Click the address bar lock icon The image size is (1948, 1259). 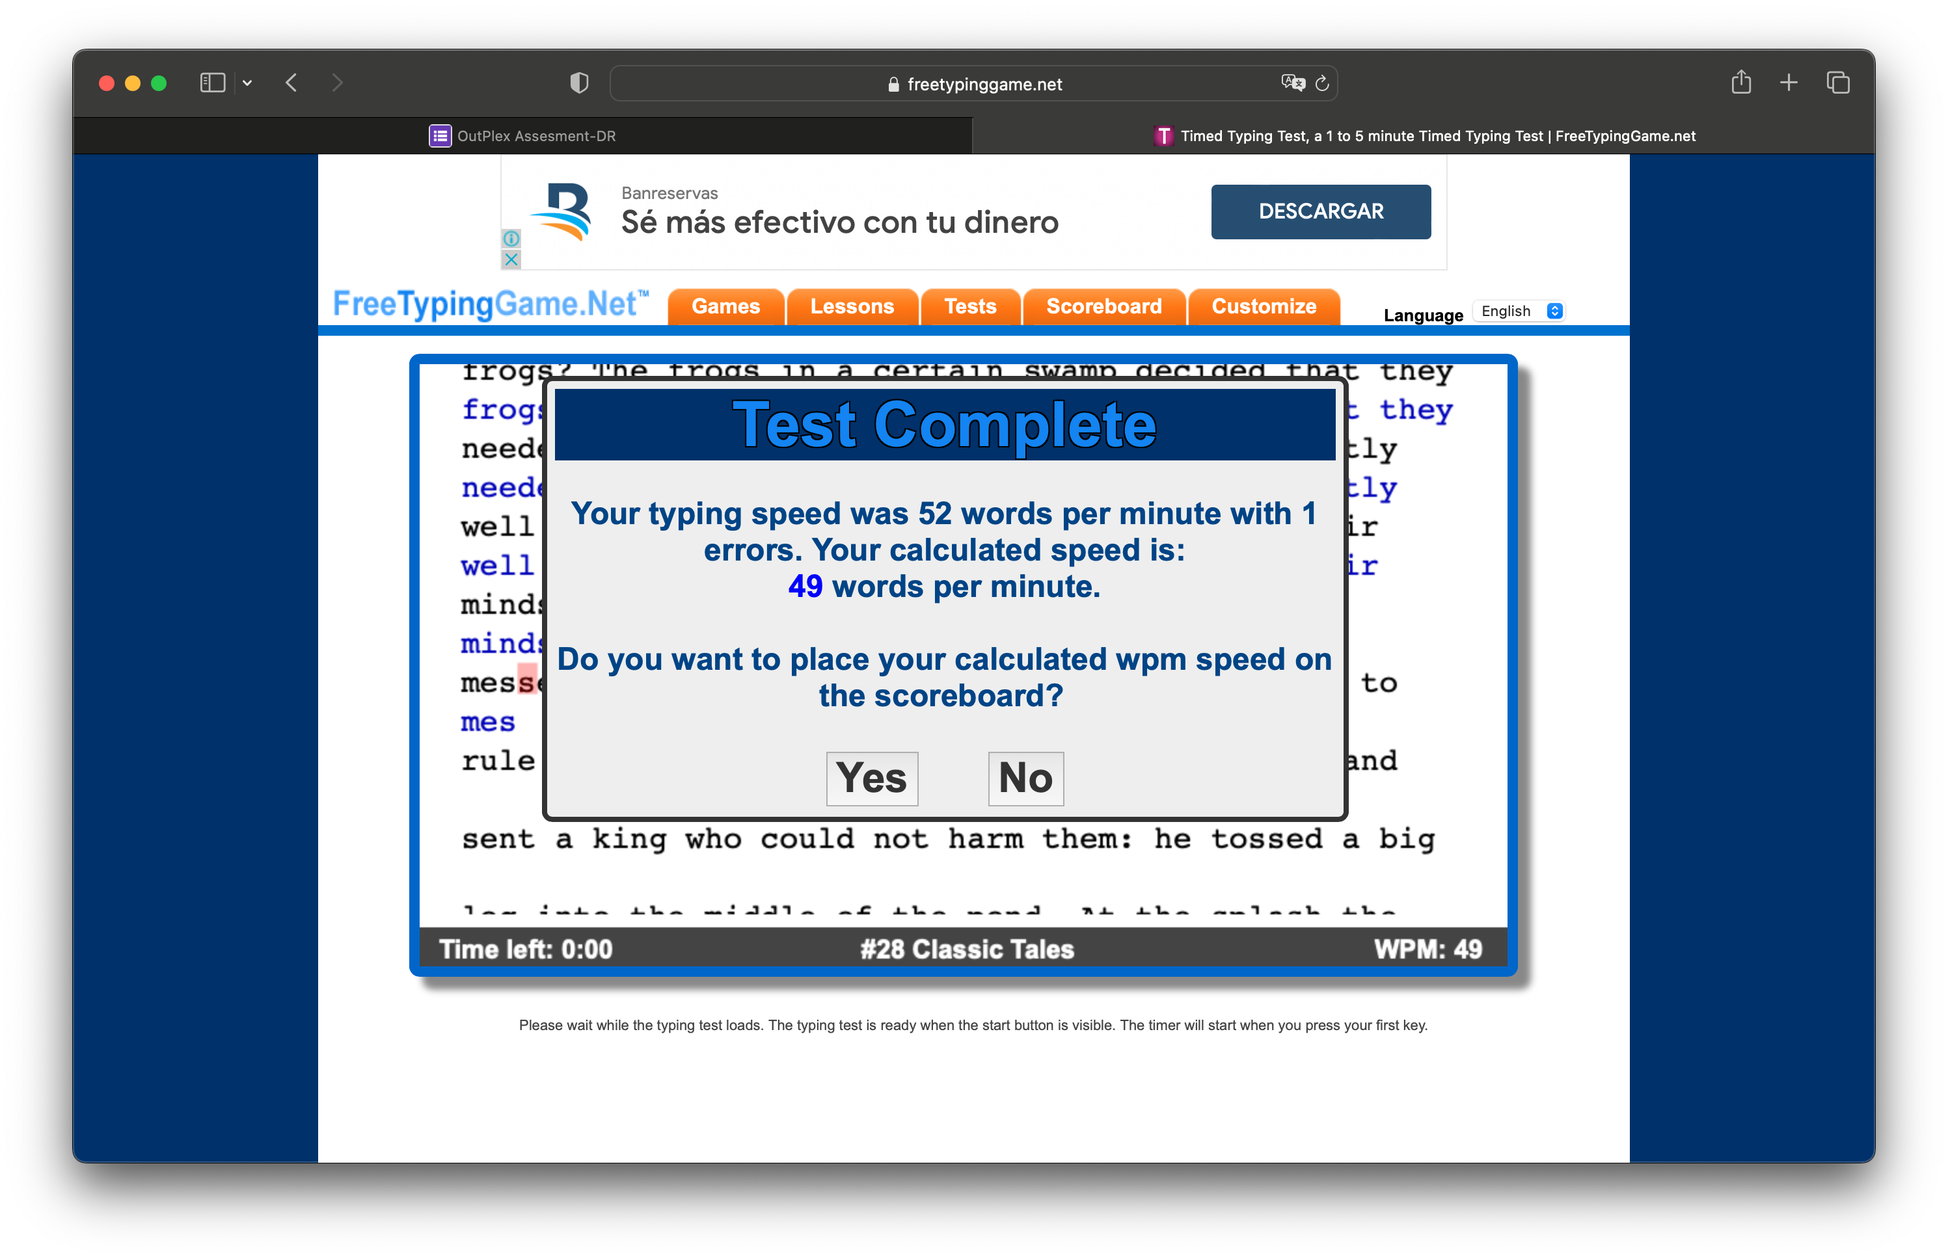click(893, 84)
